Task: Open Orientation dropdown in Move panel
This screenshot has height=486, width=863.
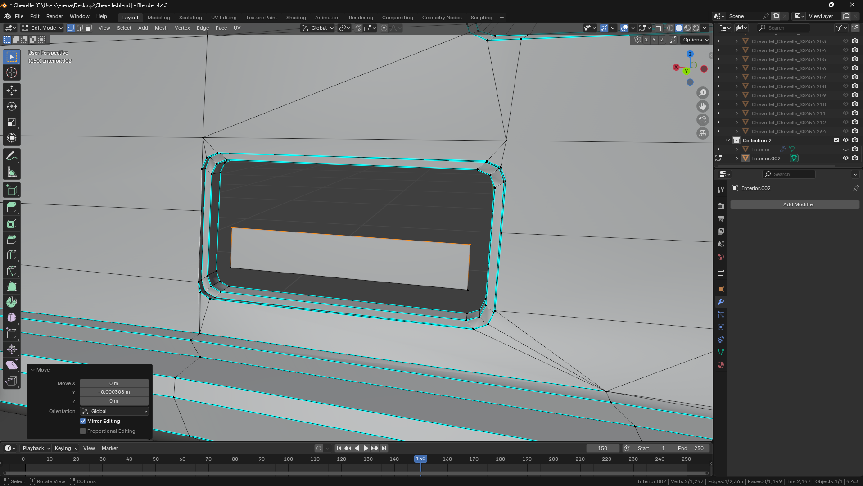Action: [114, 411]
